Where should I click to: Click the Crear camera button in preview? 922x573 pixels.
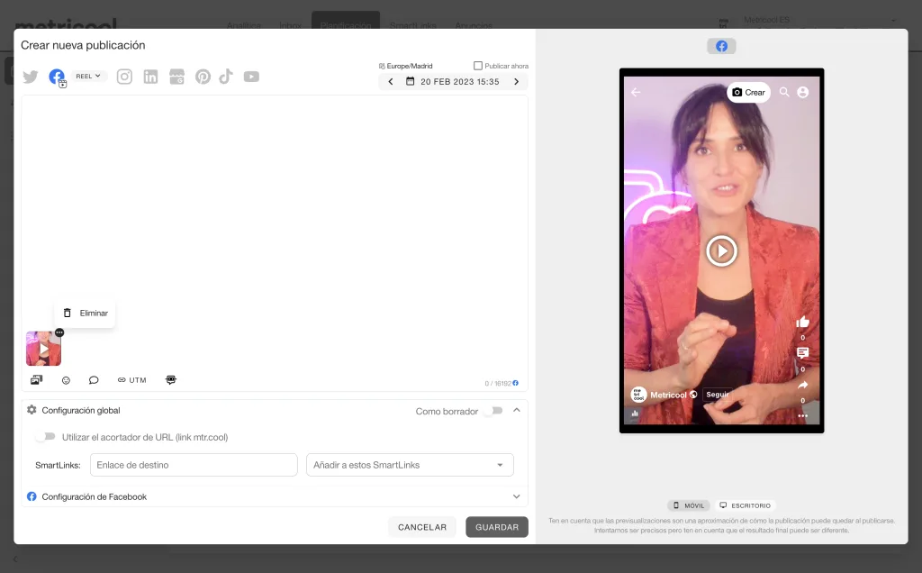click(748, 93)
